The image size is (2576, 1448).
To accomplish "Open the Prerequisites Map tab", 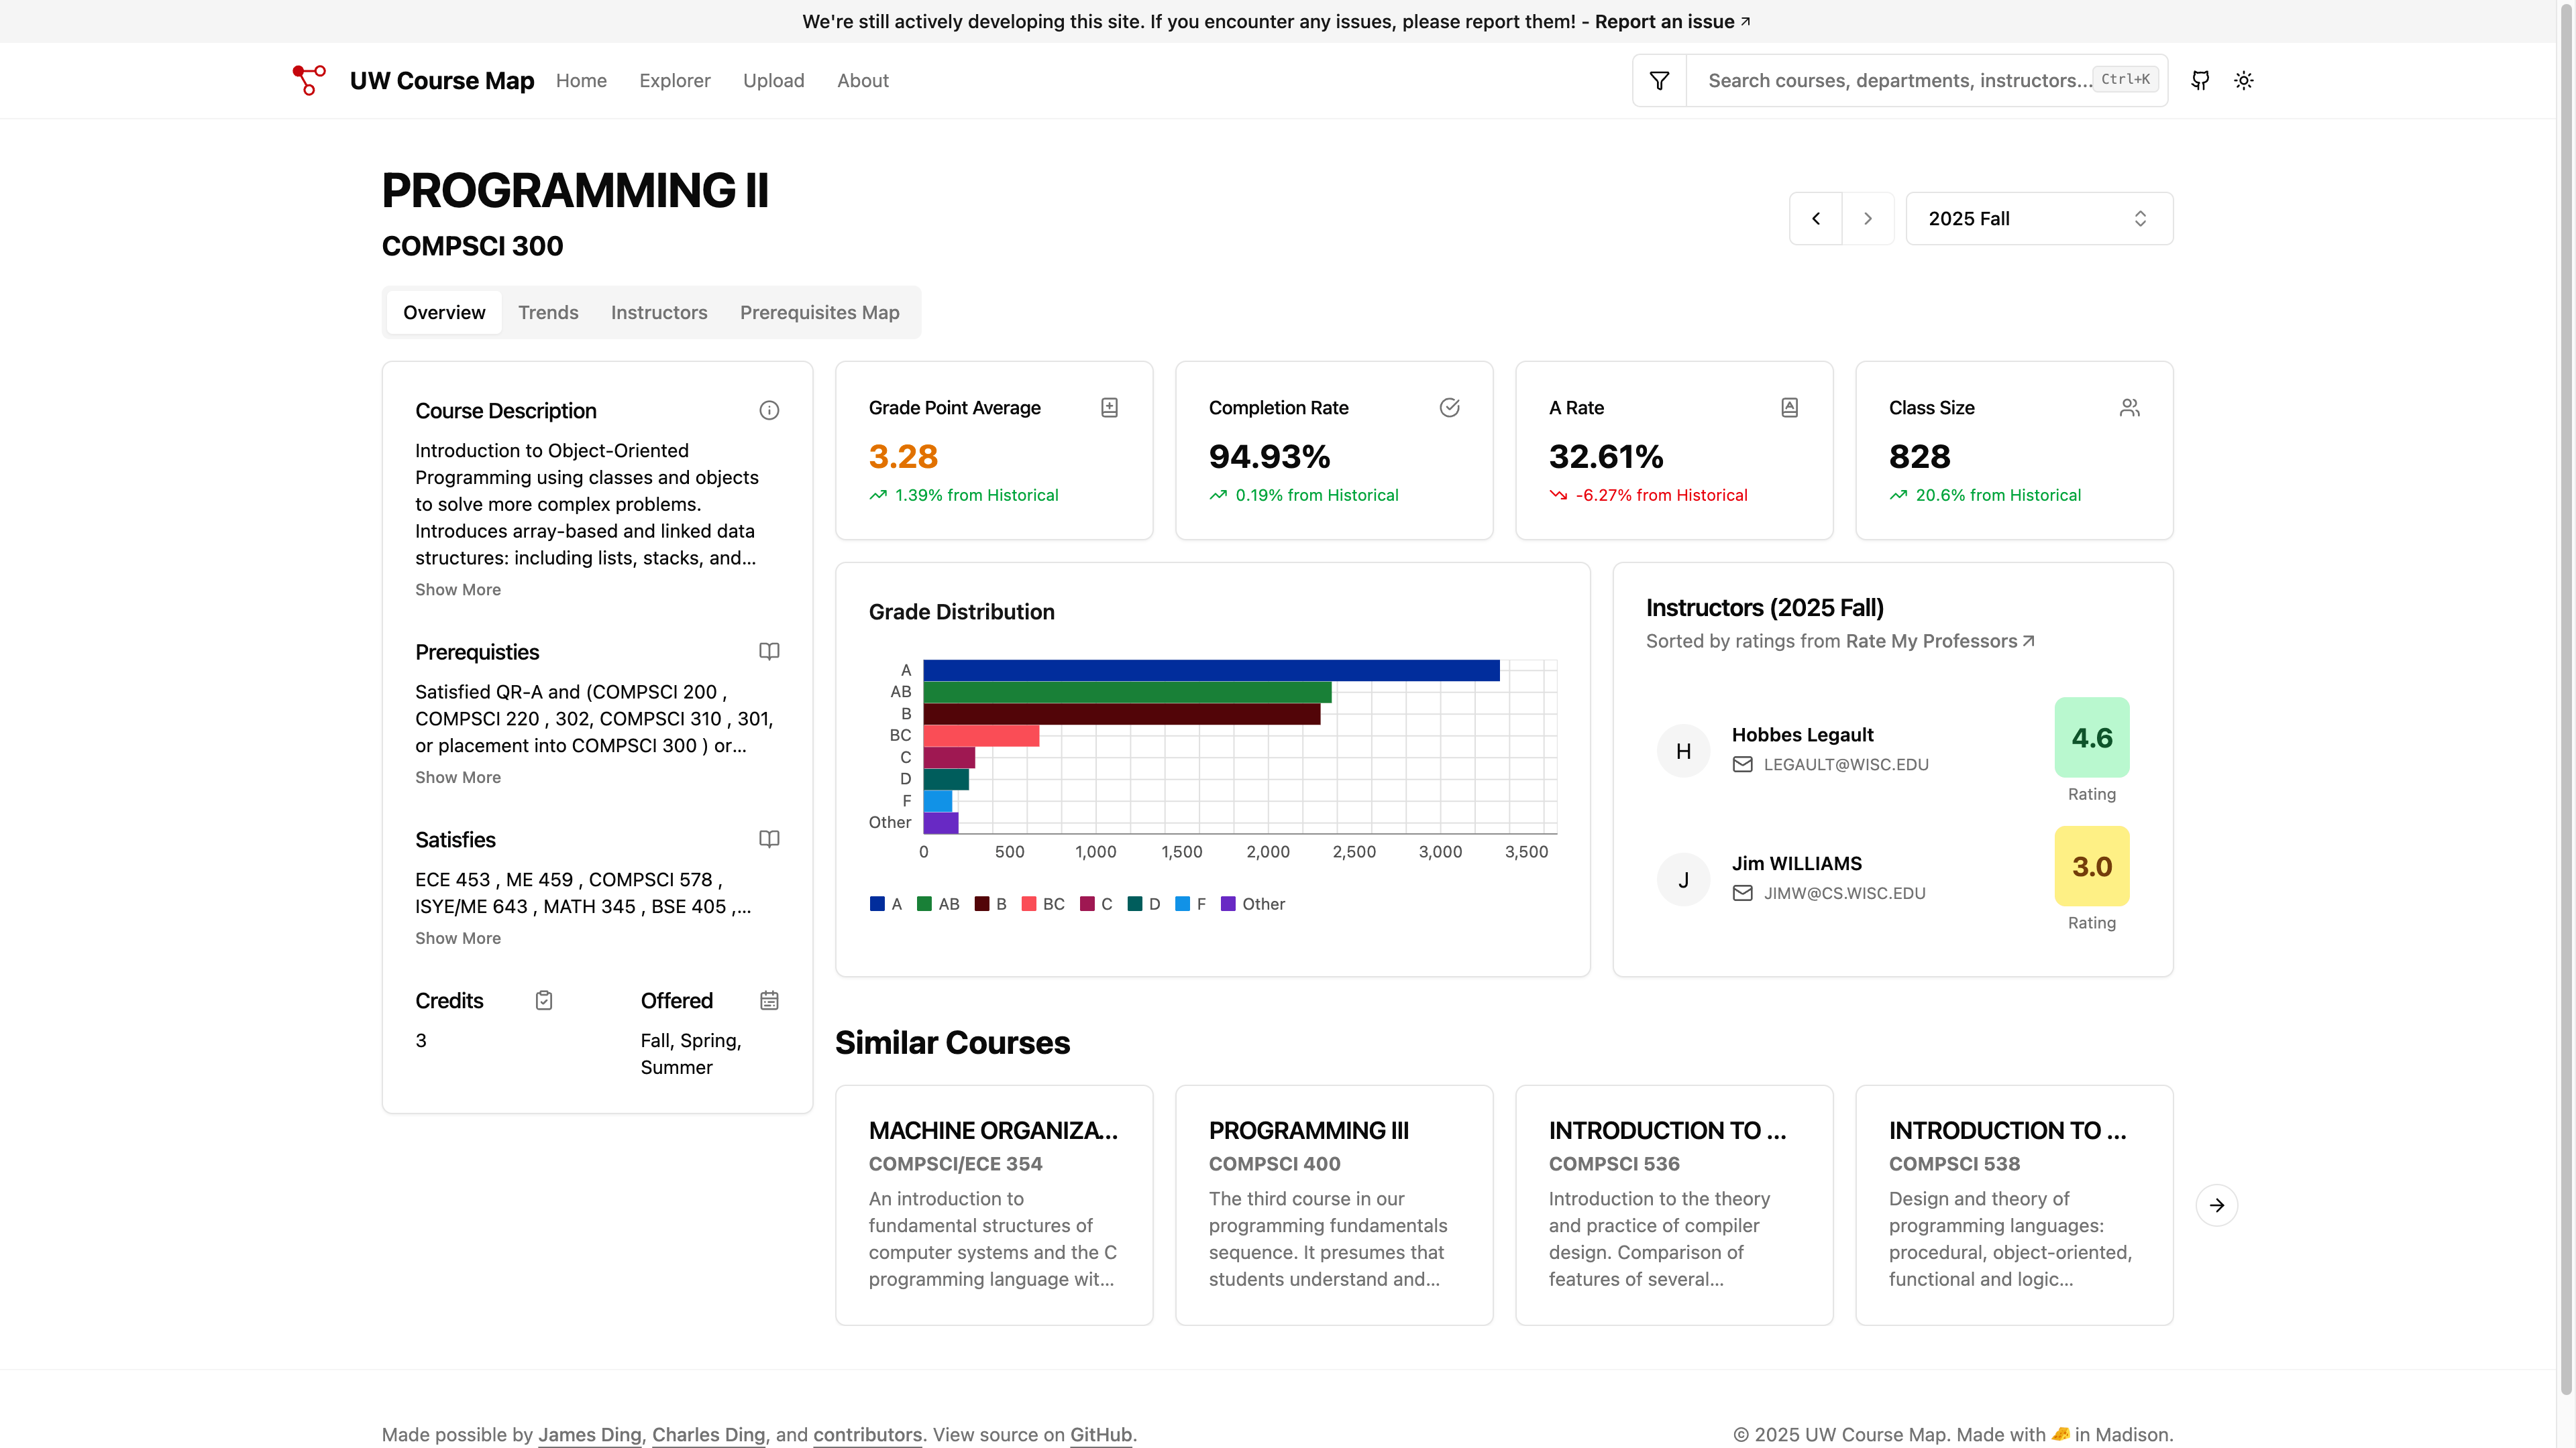I will tap(819, 313).
